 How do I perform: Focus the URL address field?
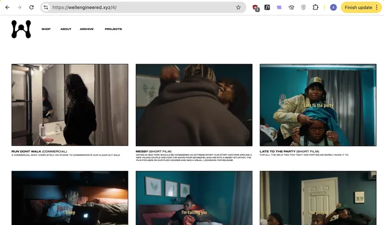click(x=142, y=7)
